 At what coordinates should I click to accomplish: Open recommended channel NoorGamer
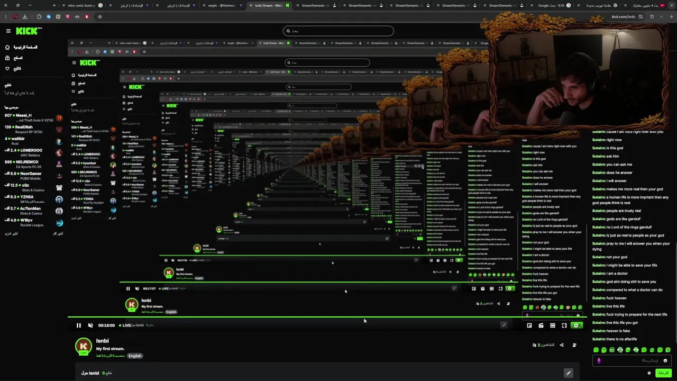coord(33,176)
